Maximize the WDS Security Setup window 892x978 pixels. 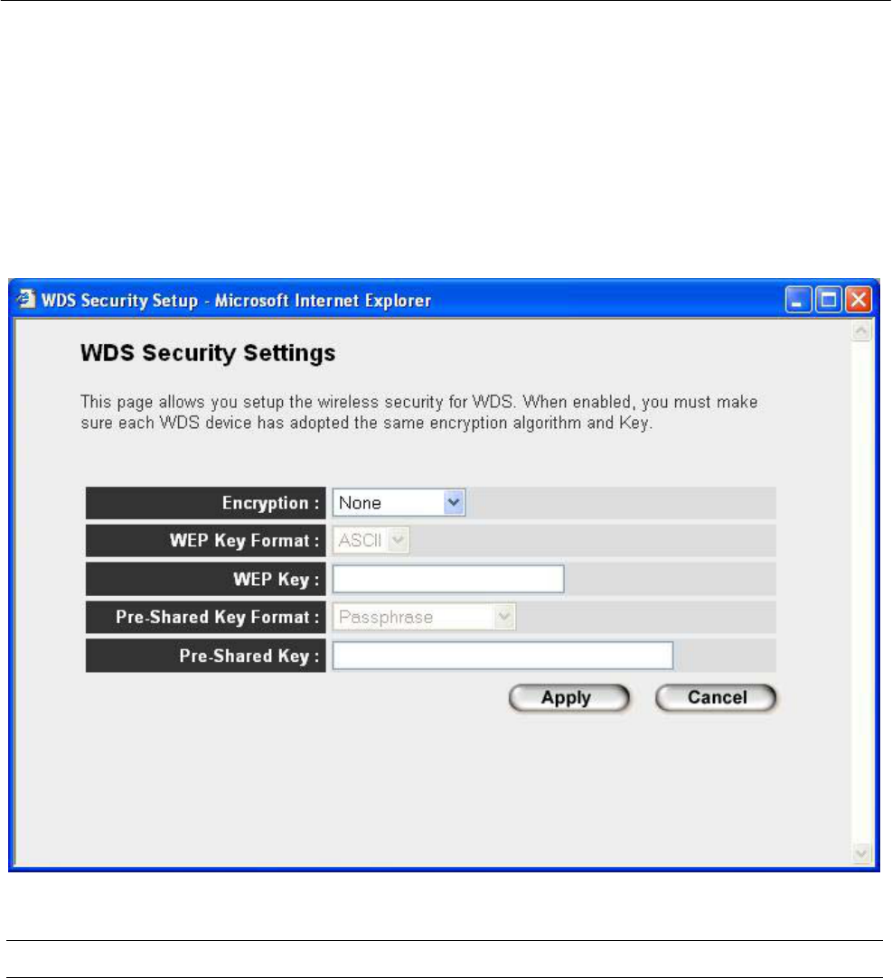829,300
